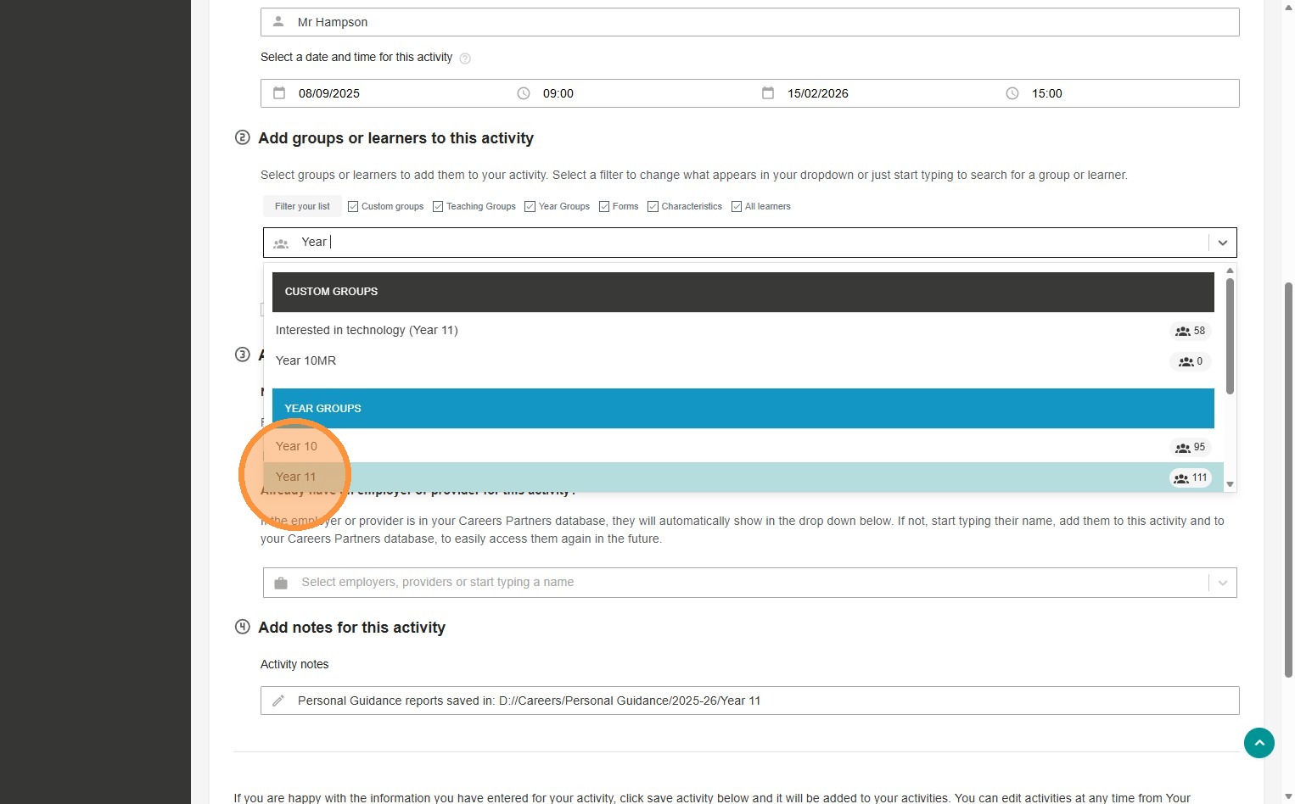Click the 0 learners badge for Year 10MR

tap(1191, 361)
